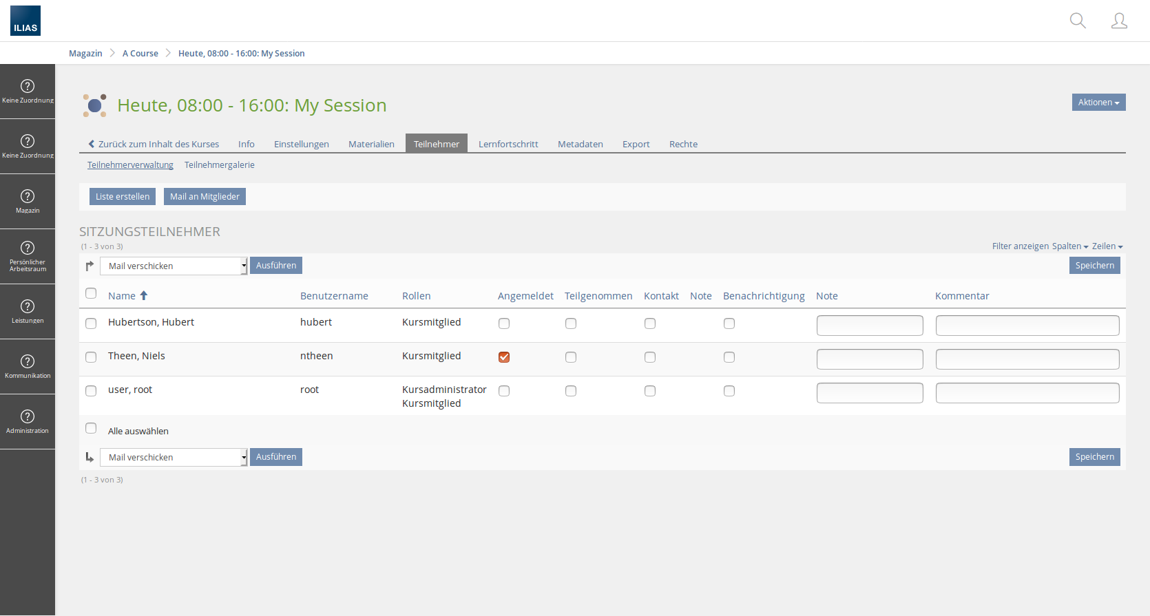
Task: Open the top Mail verschicken dropdown
Action: pyautogui.click(x=174, y=266)
